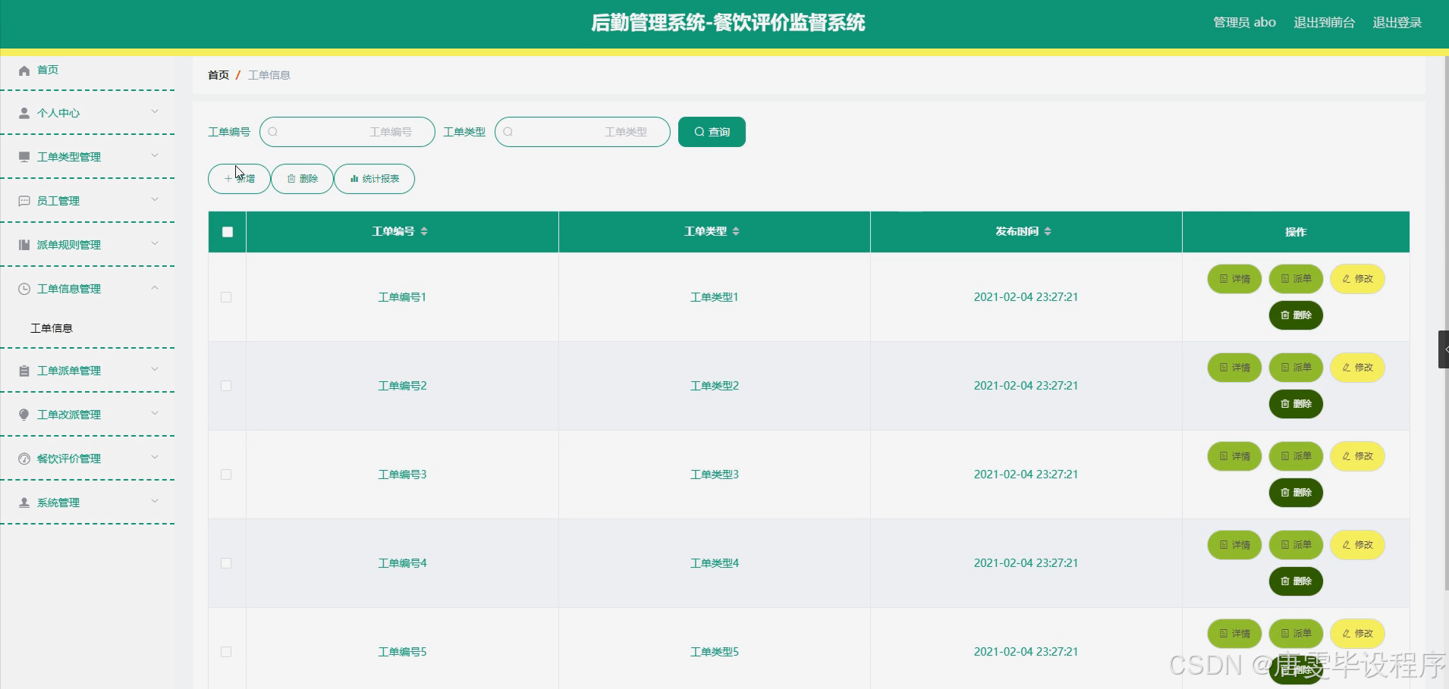Viewport: 1449px width, 689px height.
Task: Click 修改 for 工单编号1 row
Action: point(1357,279)
